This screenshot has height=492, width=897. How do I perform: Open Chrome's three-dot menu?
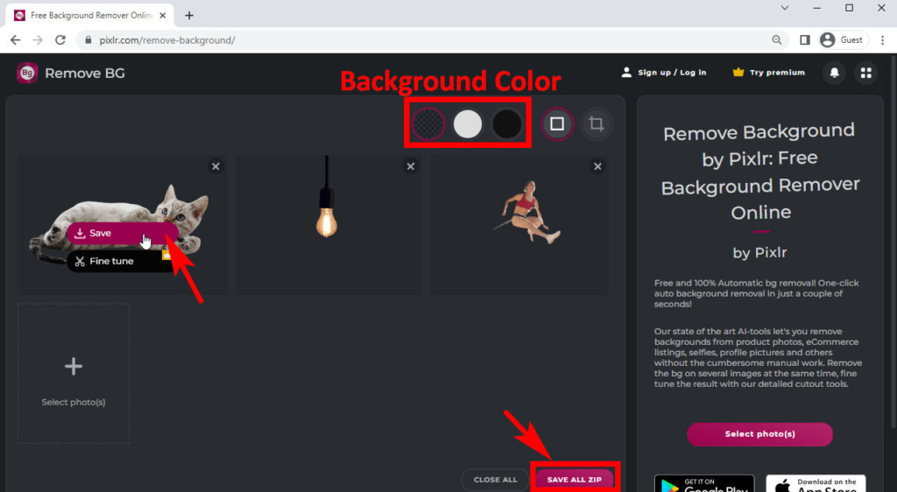point(883,40)
